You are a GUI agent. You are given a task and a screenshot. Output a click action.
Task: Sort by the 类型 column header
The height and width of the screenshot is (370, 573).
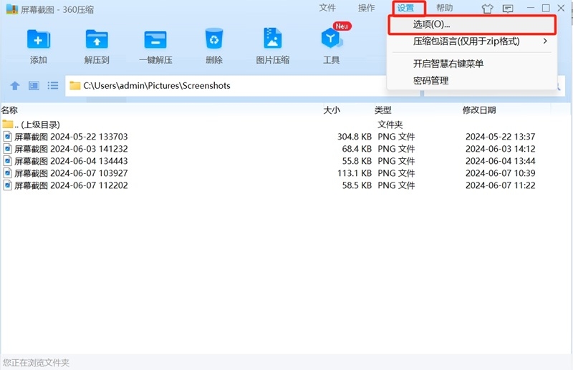pos(382,110)
